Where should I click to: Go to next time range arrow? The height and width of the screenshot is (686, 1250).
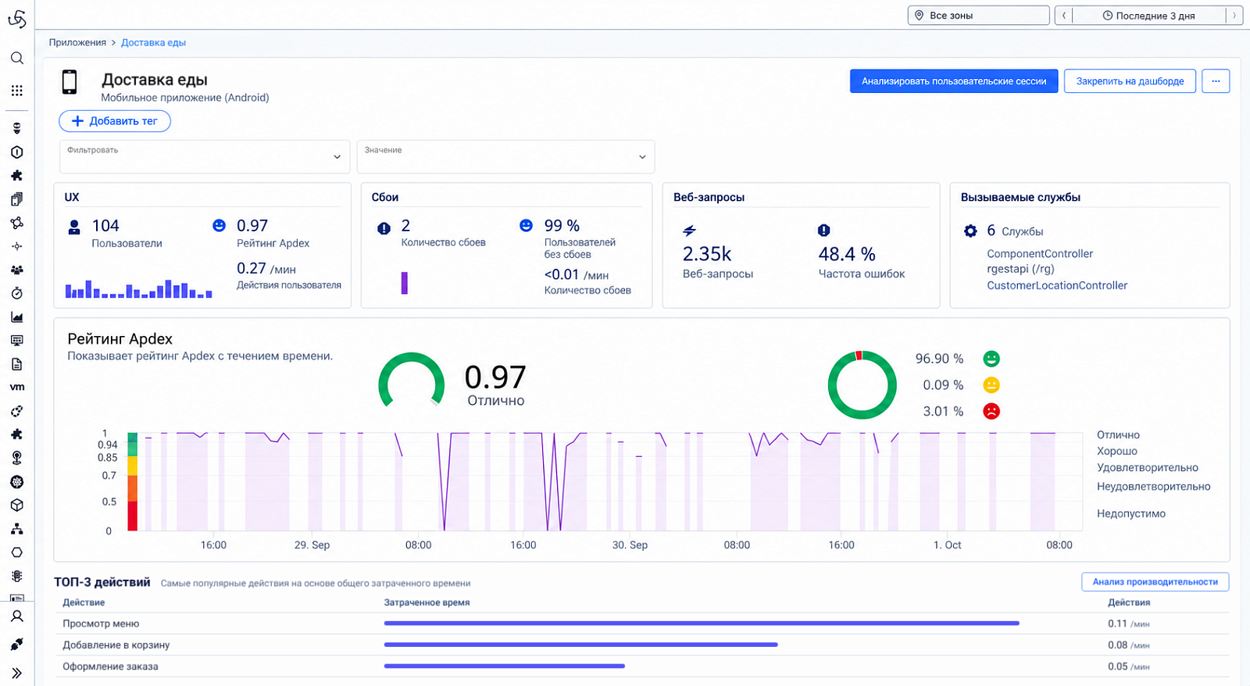tap(1234, 16)
